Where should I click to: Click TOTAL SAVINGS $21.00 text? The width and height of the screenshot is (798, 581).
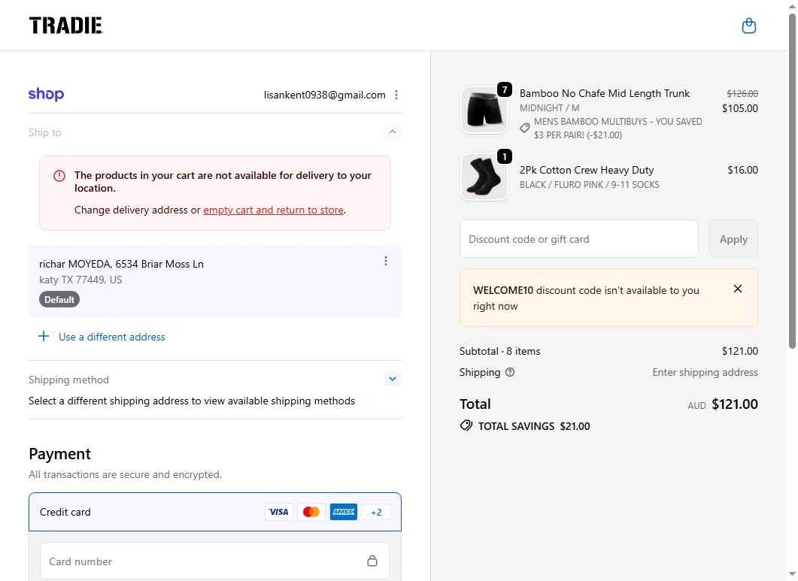point(534,426)
